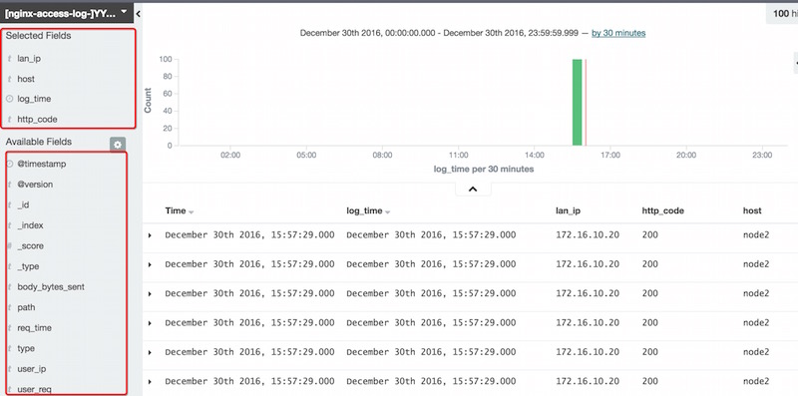Click the path available field
Image resolution: width=798 pixels, height=396 pixels.
tap(27, 307)
